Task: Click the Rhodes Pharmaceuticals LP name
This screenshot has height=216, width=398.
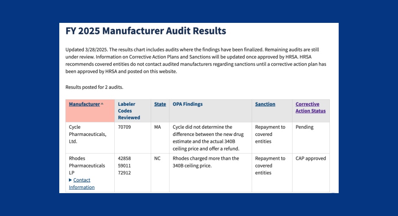Action: 87,166
